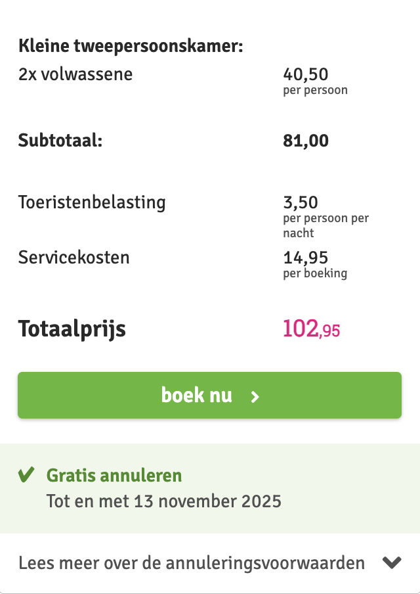This screenshot has height=594, width=420.
Task: Click the 40,50 per persoon price
Action: (305, 74)
